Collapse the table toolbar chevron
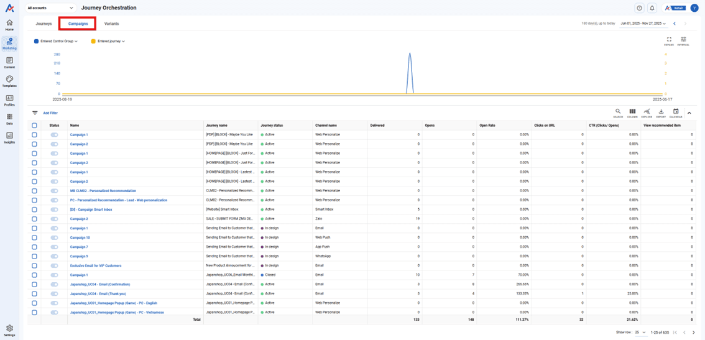705x340 pixels. click(689, 113)
